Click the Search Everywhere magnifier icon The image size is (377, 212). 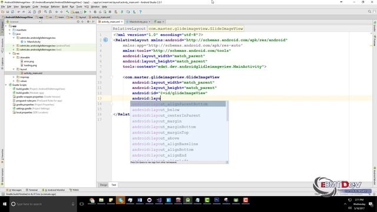pos(369,12)
